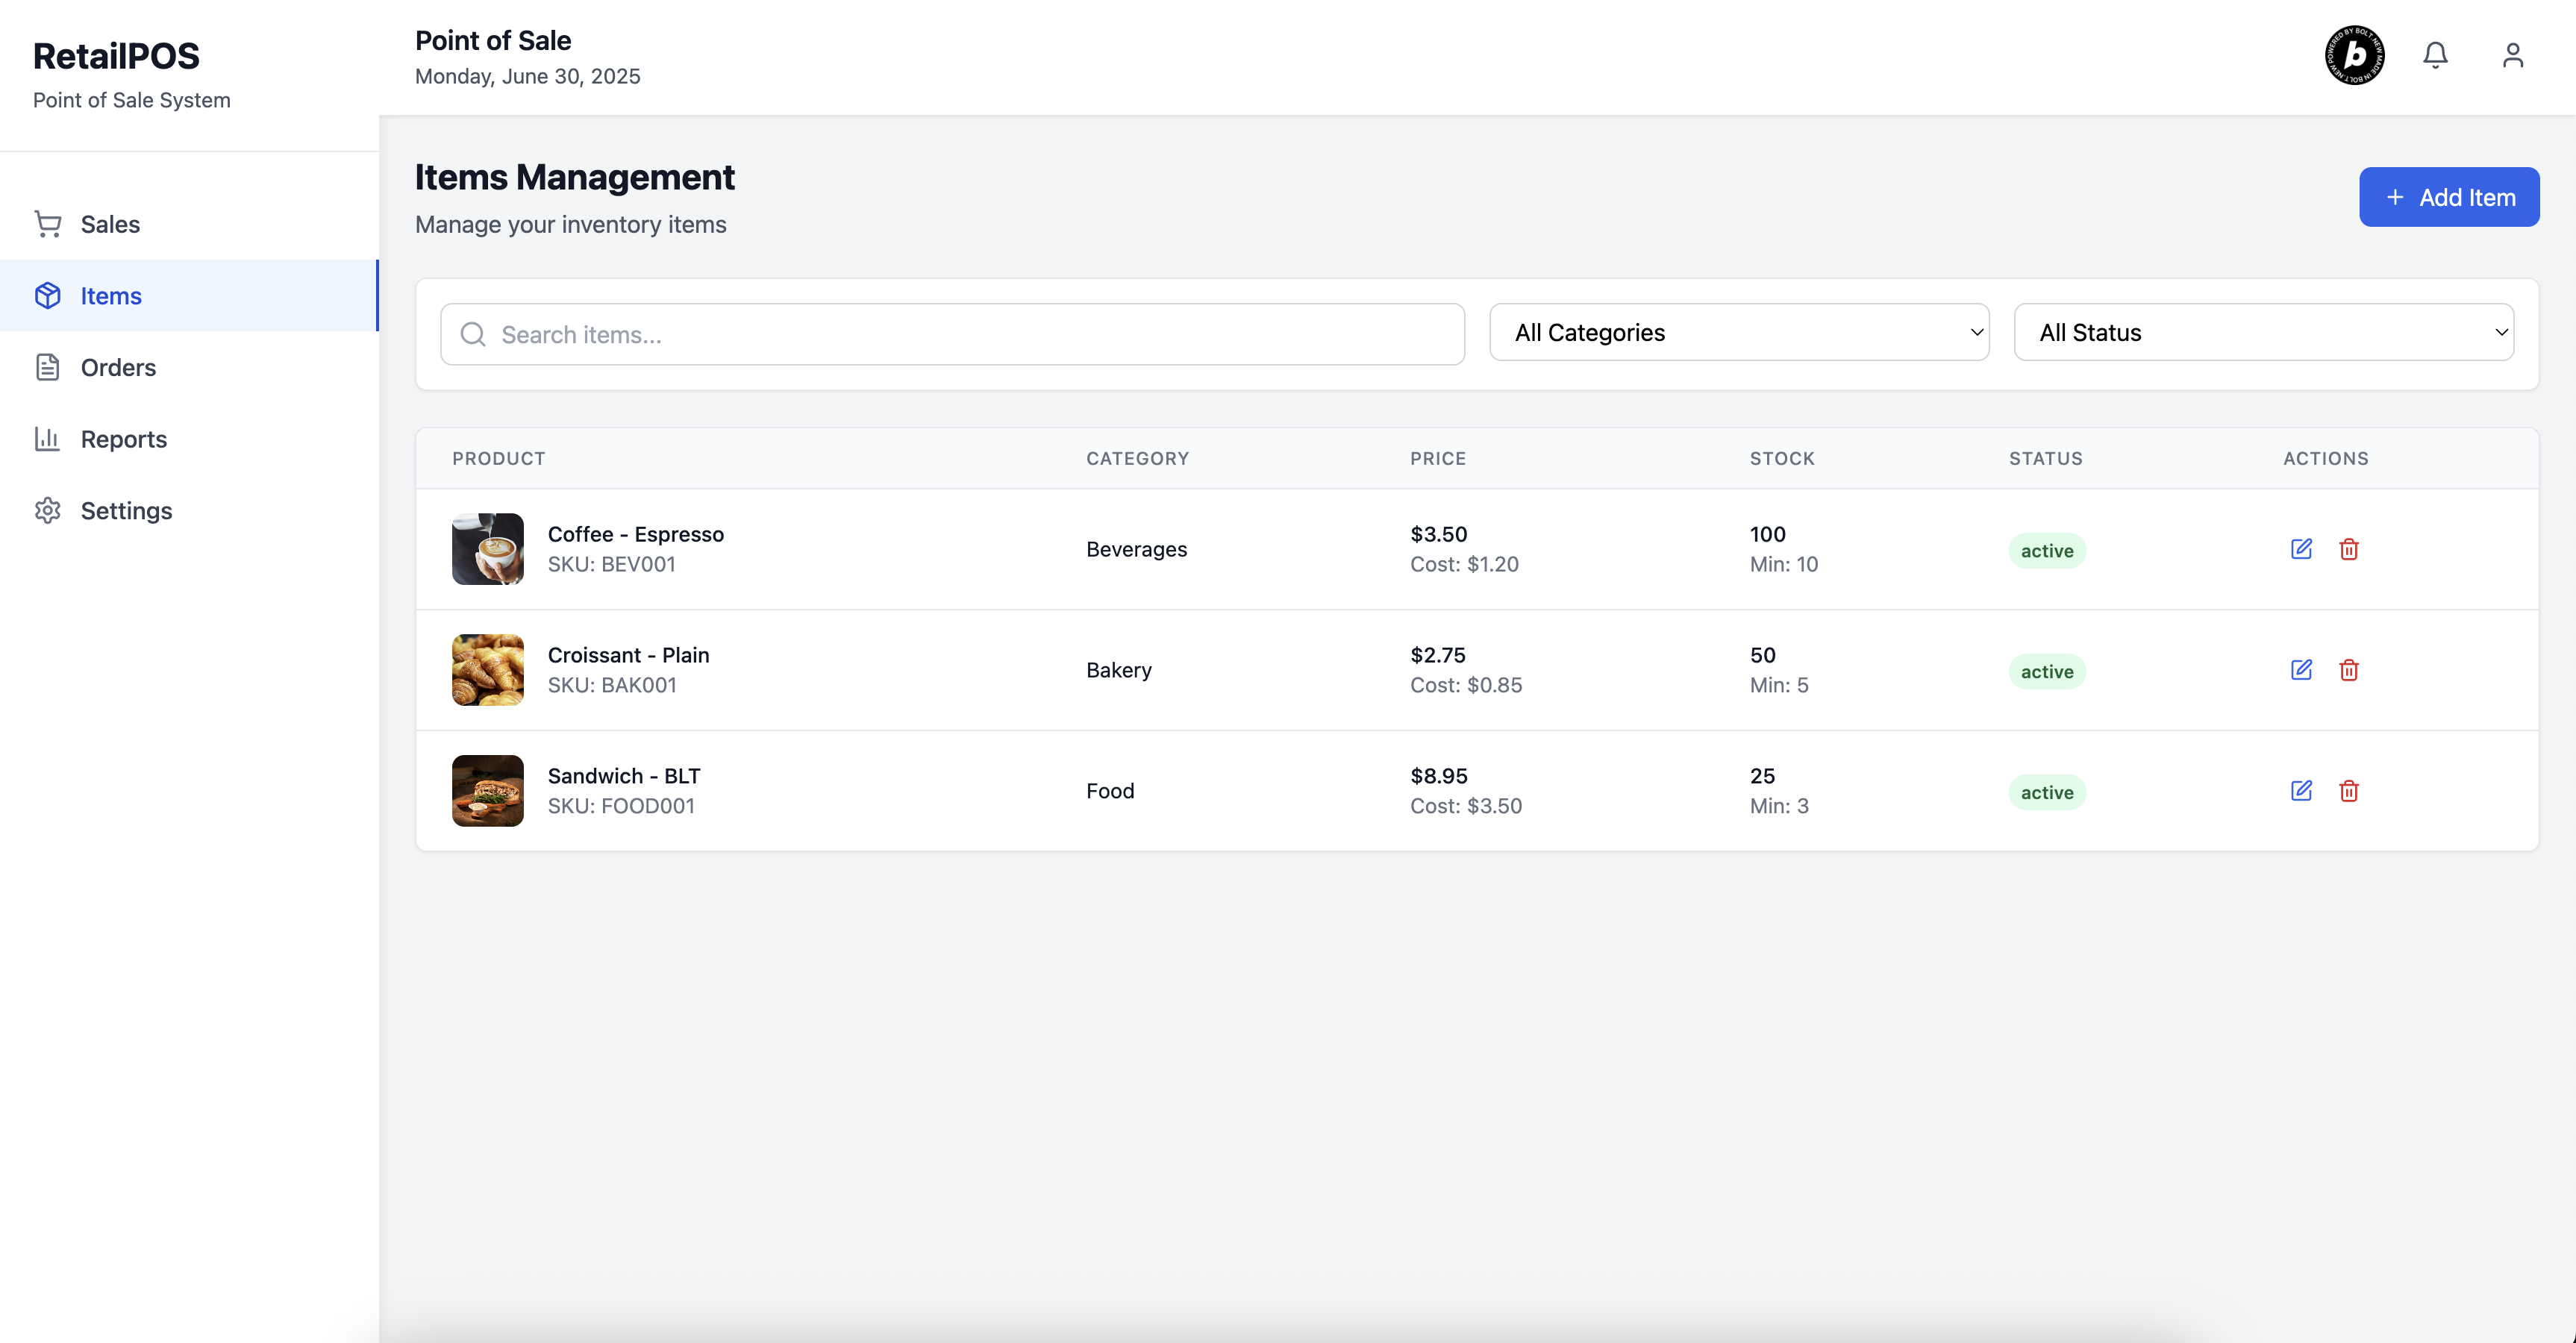Open the user profile icon

tap(2512, 55)
